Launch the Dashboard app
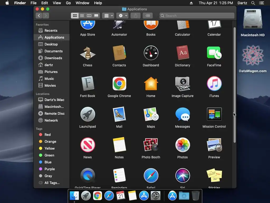The height and width of the screenshot is (203, 270). click(x=151, y=53)
